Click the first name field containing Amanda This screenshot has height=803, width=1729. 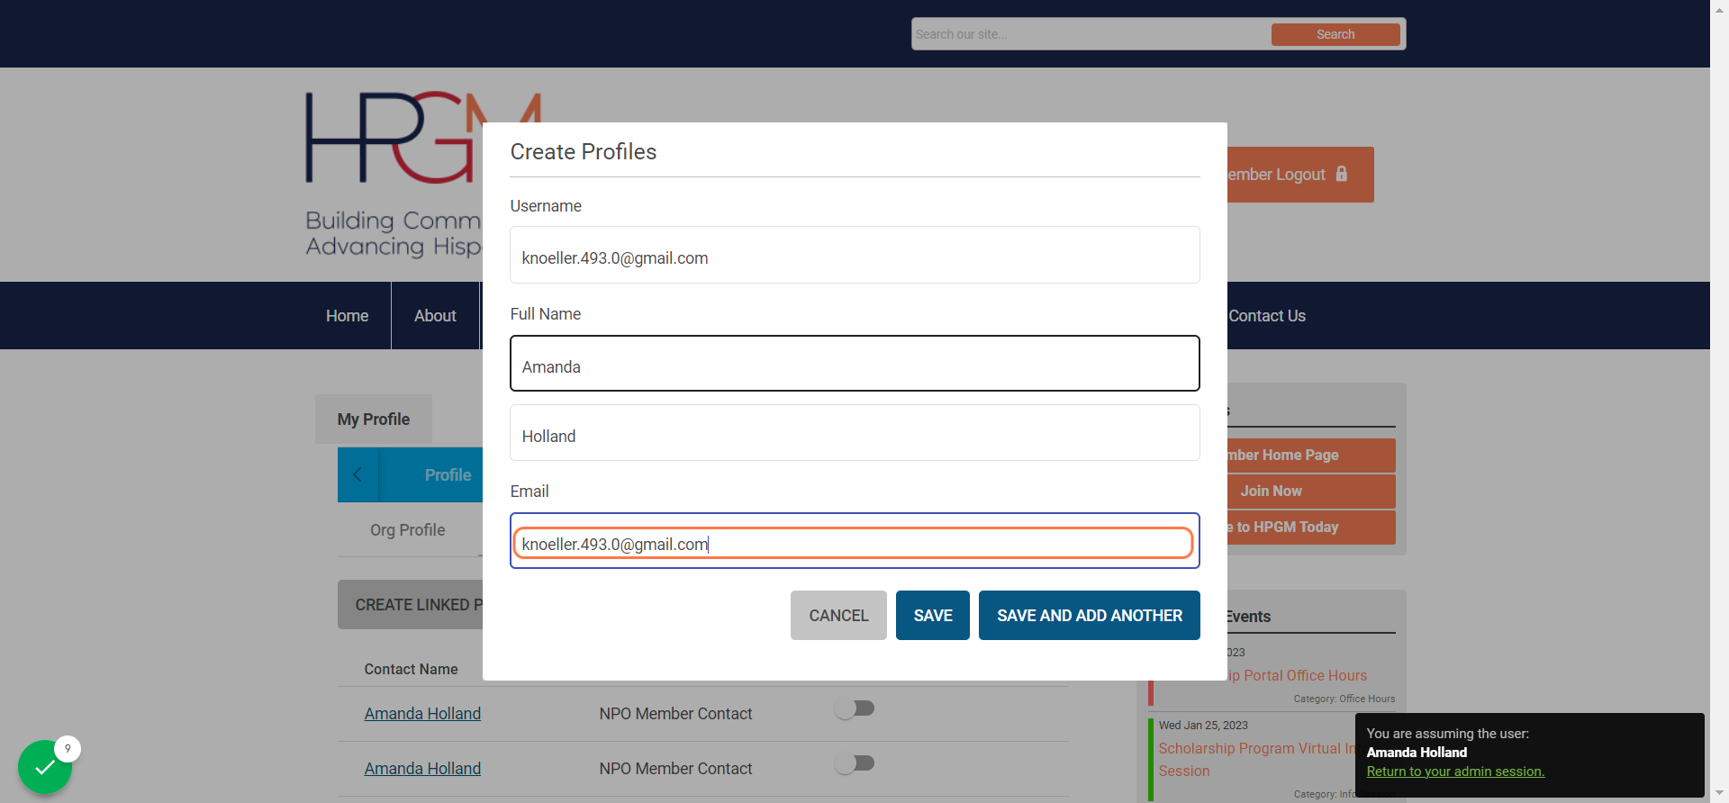pyautogui.click(x=855, y=364)
